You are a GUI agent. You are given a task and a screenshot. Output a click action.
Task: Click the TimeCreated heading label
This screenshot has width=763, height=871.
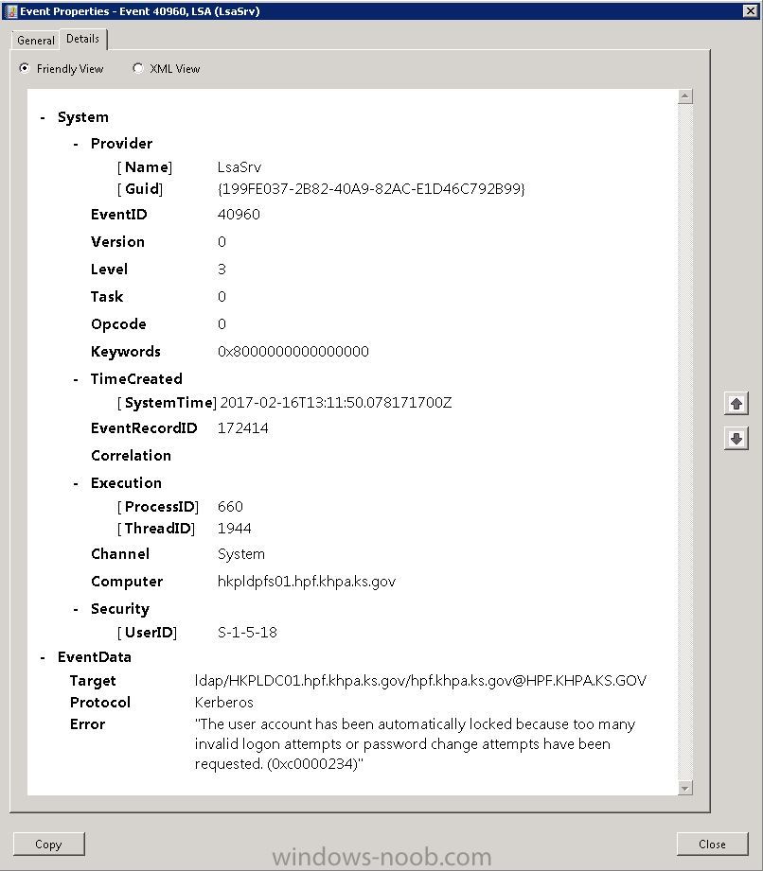click(137, 379)
